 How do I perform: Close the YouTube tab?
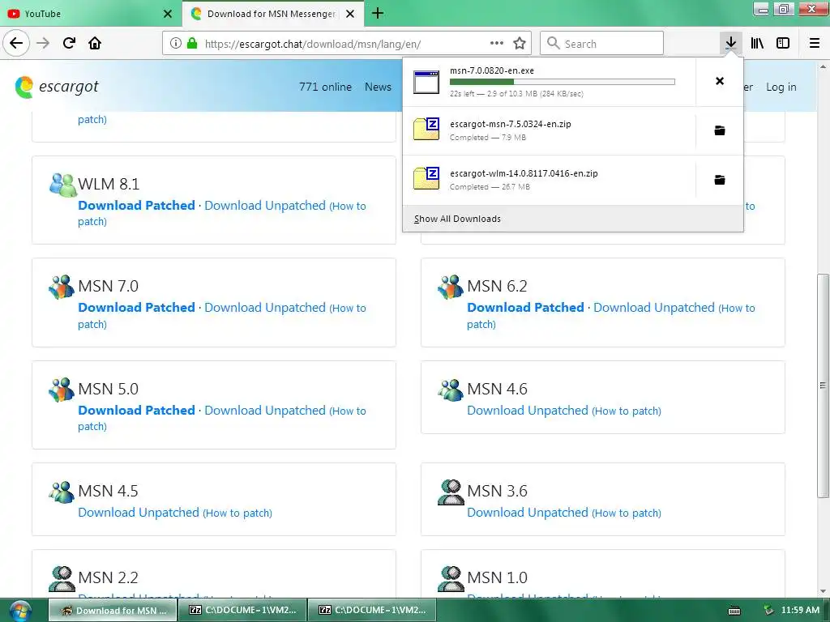coord(168,14)
